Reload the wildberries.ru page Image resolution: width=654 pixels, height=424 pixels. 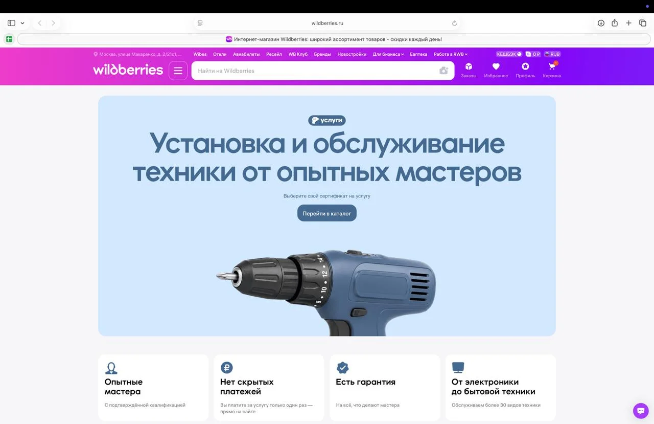[x=454, y=23]
